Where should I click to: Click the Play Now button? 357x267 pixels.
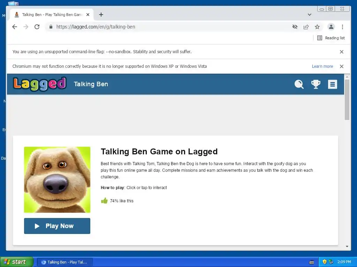tap(57, 226)
